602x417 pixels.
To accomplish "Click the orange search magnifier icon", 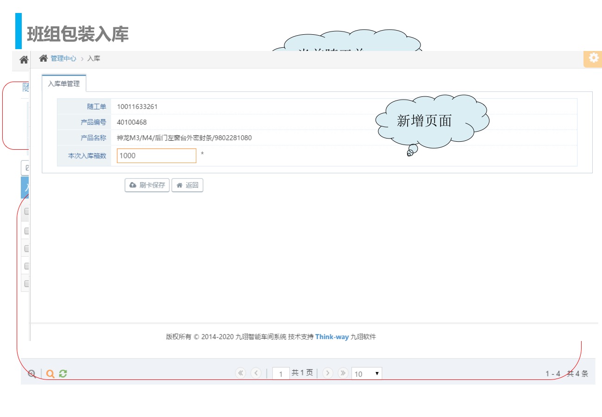I will point(50,373).
